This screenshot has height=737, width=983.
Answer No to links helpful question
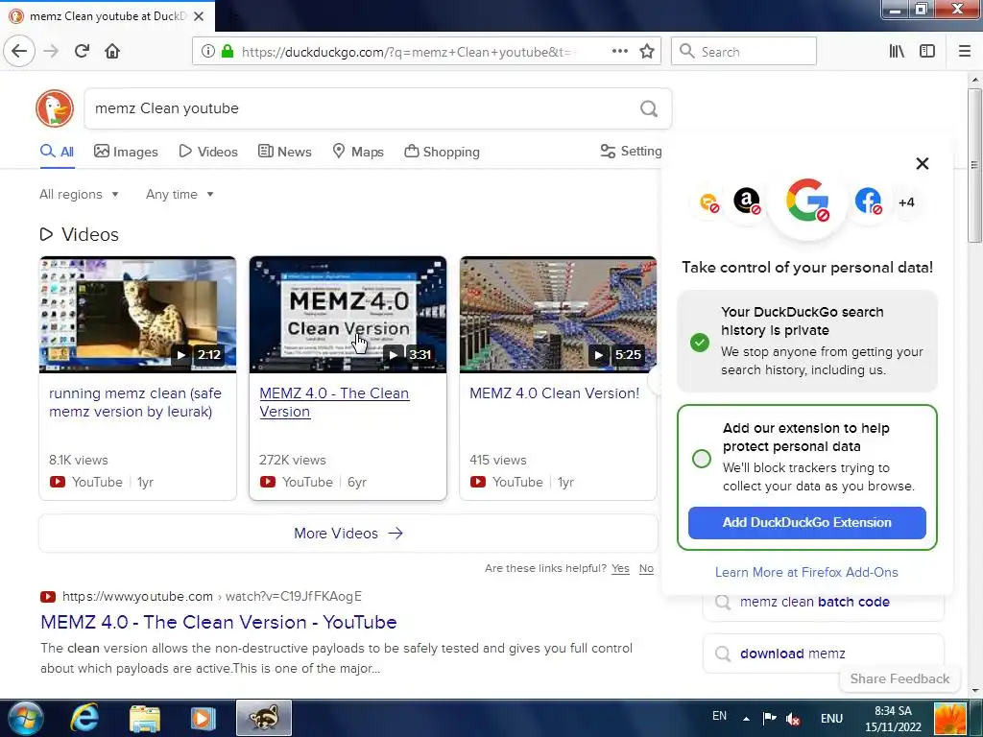tap(646, 568)
